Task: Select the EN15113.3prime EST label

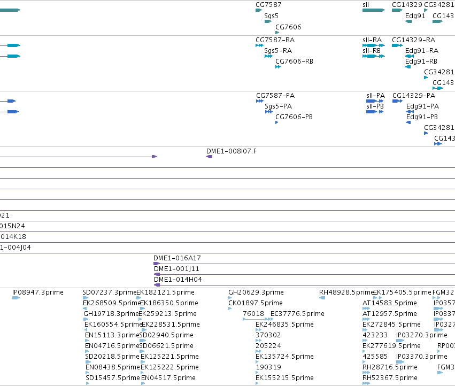Action: [112, 335]
